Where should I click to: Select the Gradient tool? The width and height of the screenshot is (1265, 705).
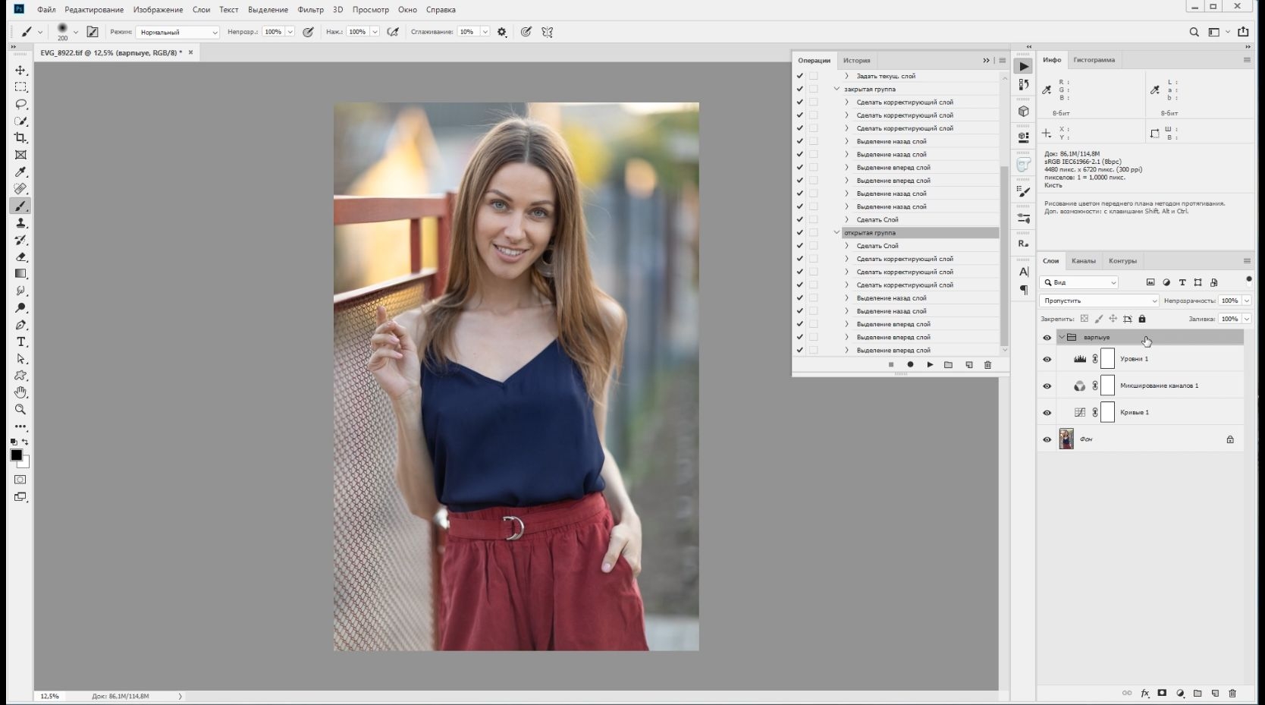point(20,274)
